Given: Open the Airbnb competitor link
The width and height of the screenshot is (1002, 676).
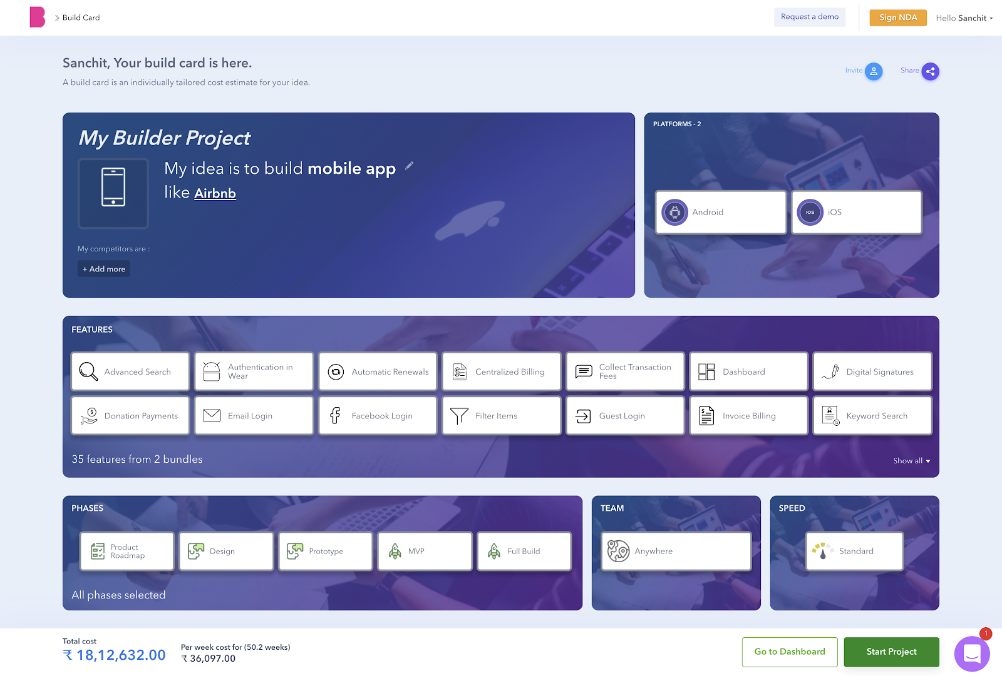Looking at the screenshot, I should click(215, 193).
